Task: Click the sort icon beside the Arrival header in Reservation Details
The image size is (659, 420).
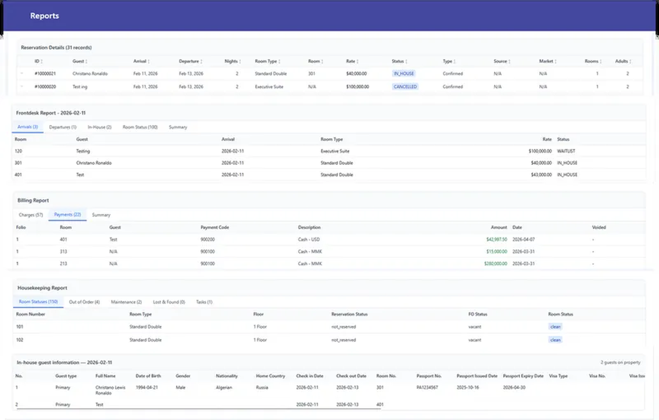Action: click(x=149, y=62)
